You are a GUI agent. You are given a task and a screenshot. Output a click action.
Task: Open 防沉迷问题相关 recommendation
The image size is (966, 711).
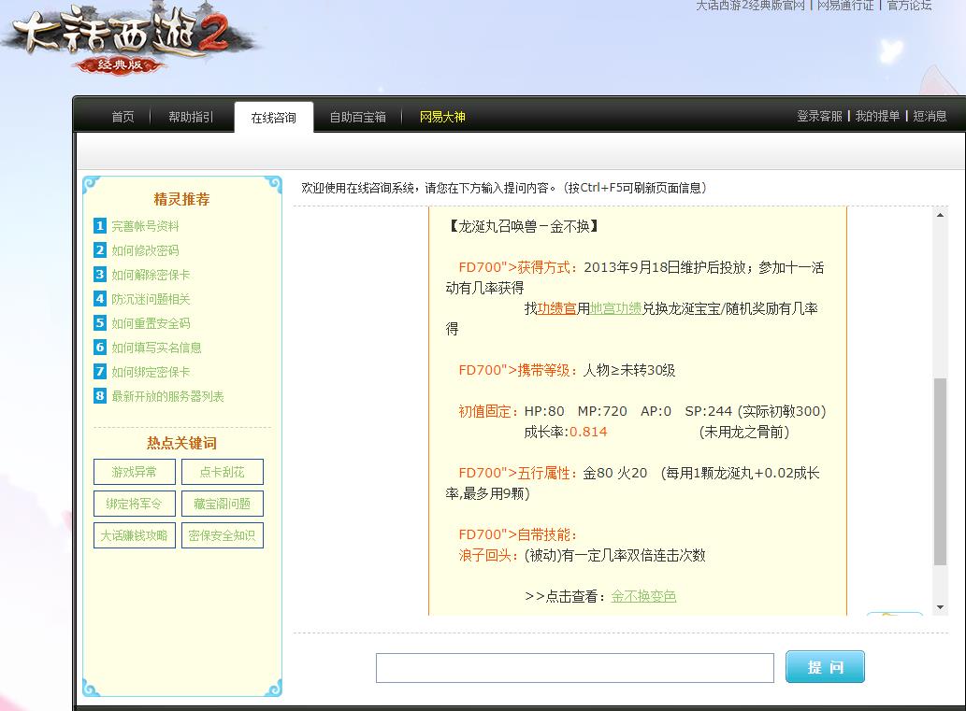tap(151, 299)
